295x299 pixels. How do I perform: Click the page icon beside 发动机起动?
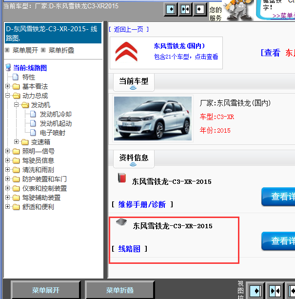[x=33, y=123]
